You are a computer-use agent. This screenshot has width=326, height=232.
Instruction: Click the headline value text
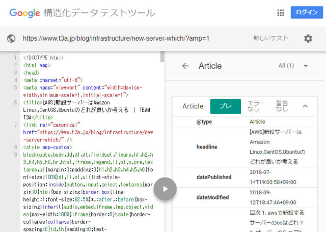pos(277,147)
